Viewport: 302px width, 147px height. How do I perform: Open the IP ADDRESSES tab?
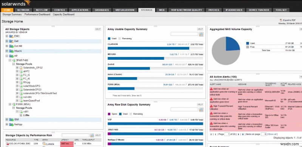tap(234, 10)
